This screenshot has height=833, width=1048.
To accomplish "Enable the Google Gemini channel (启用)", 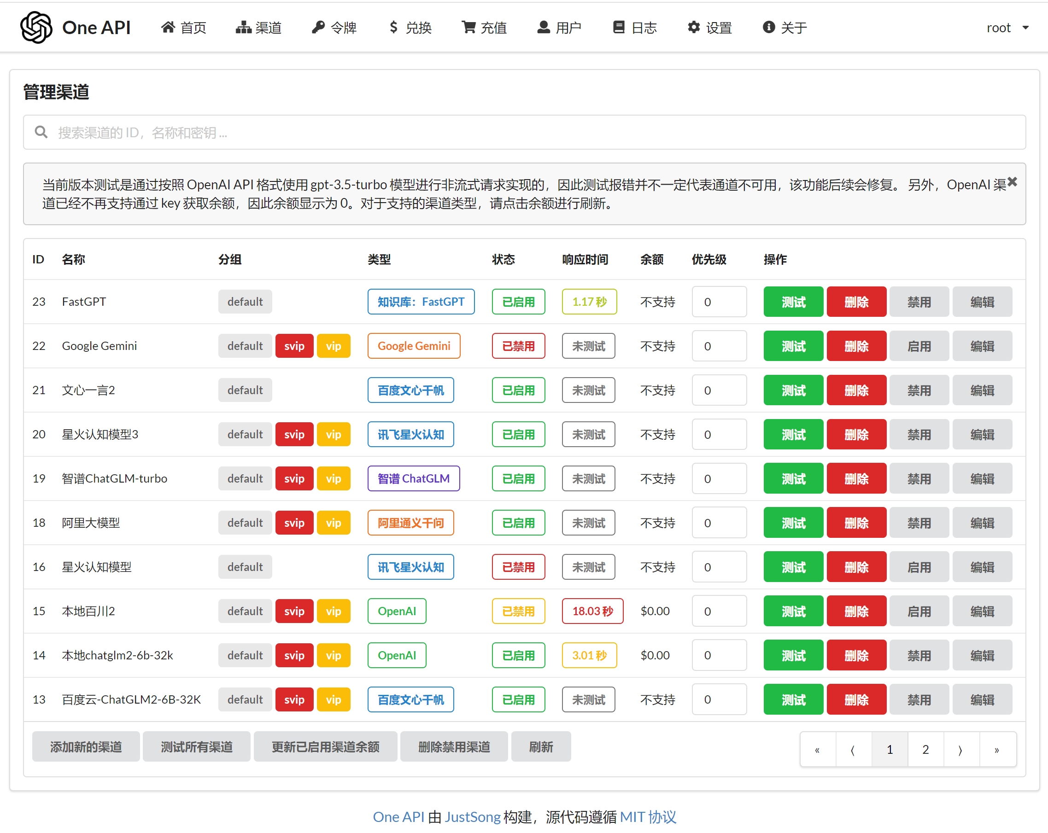I will pyautogui.click(x=919, y=346).
